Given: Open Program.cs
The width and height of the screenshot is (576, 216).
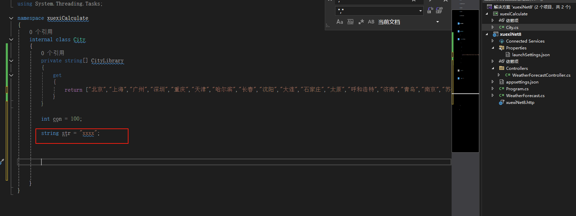Looking at the screenshot, I should coord(517,89).
